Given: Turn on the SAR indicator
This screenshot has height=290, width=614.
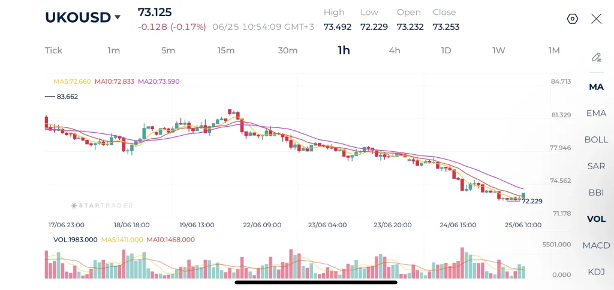Looking at the screenshot, I should coord(596,166).
